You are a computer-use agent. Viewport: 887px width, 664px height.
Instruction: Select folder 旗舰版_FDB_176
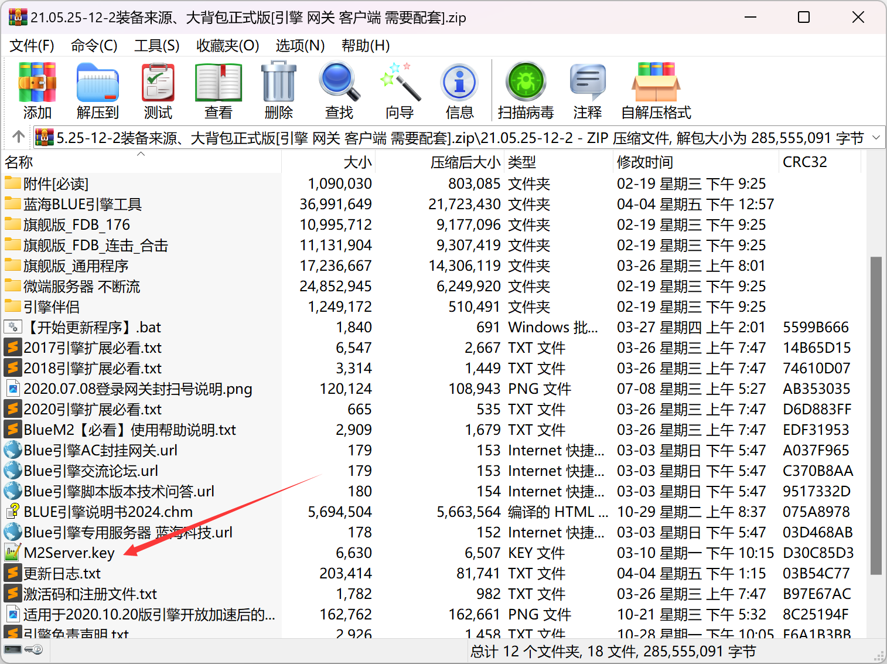pyautogui.click(x=77, y=224)
